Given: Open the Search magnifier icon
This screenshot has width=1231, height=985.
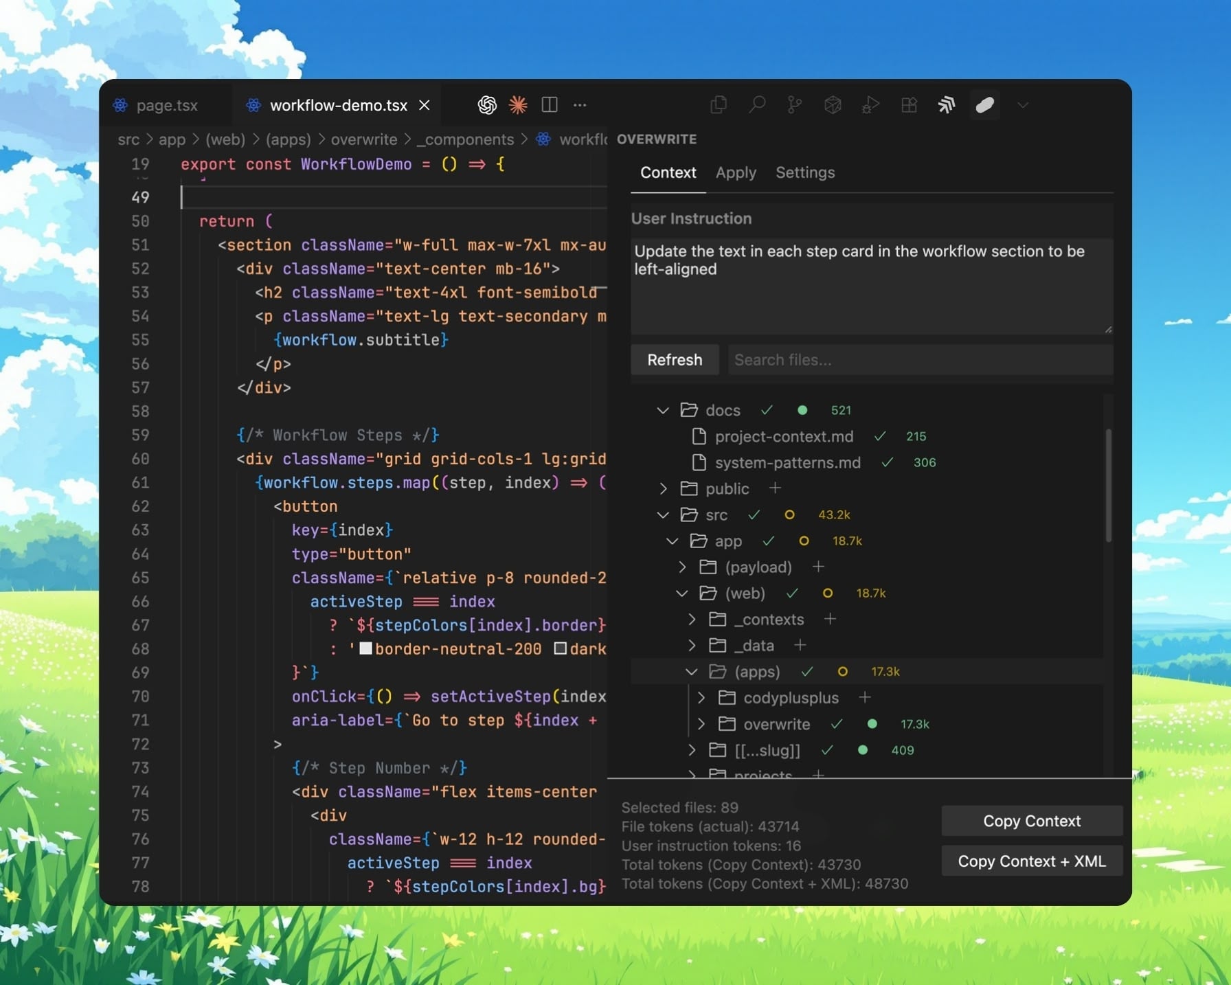Looking at the screenshot, I should click(x=757, y=104).
